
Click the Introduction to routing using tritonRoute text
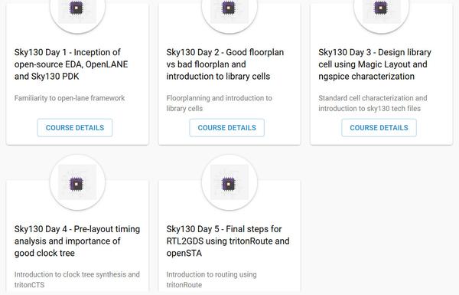point(211,280)
